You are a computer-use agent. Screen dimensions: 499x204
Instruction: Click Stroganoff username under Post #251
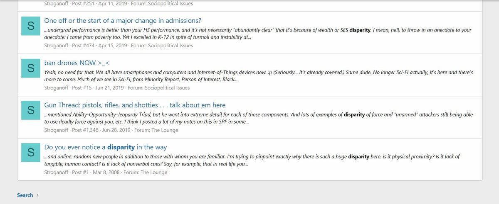coord(57,3)
